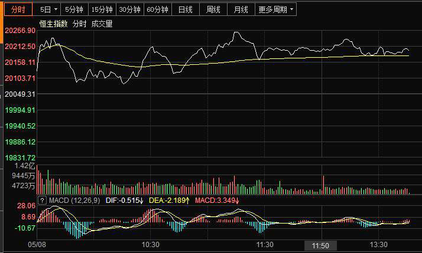This screenshot has width=422, height=253.
Task: Switch to the 15分钟 chart
Action: pyautogui.click(x=102, y=9)
